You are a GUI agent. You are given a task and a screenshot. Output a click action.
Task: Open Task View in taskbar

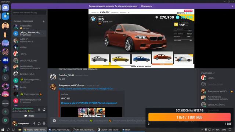click(14, 129)
